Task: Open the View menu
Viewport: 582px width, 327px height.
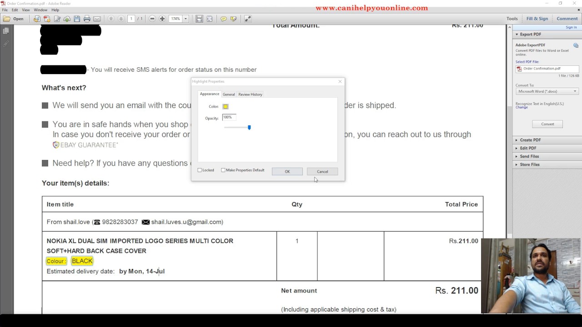Action: pyautogui.click(x=26, y=10)
